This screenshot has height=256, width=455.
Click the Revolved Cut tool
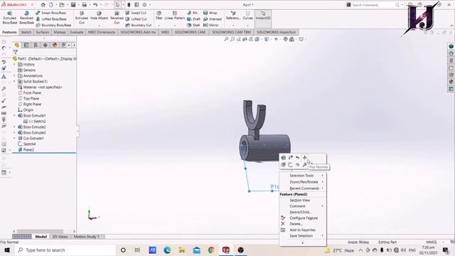point(117,18)
